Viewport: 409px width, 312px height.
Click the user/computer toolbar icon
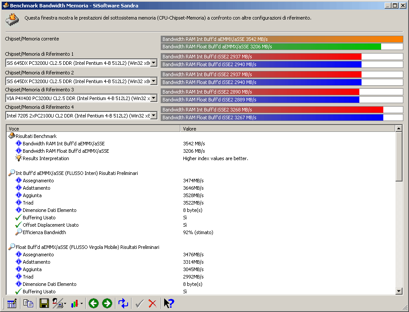click(57, 303)
